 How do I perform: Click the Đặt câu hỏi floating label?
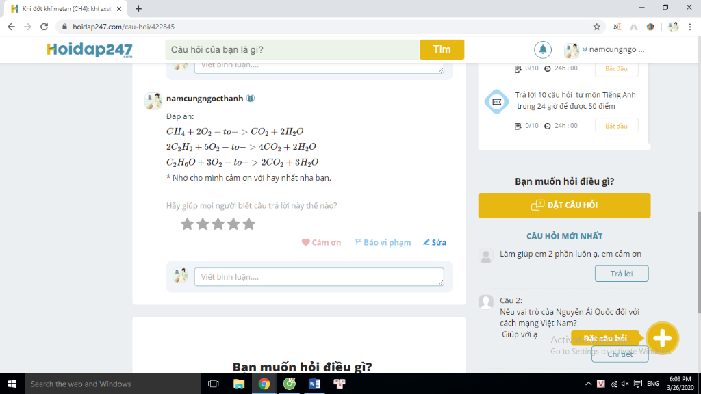point(605,338)
